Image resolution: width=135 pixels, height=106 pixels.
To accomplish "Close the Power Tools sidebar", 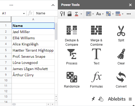I will point(130,5).
